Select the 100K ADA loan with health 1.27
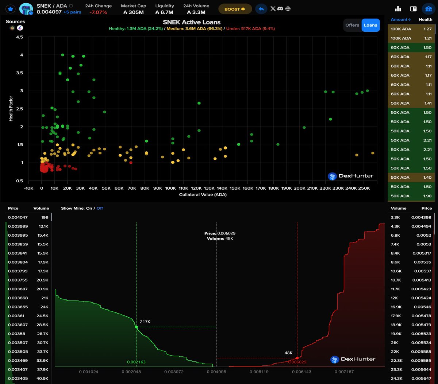The height and width of the screenshot is (384, 438). (411, 29)
